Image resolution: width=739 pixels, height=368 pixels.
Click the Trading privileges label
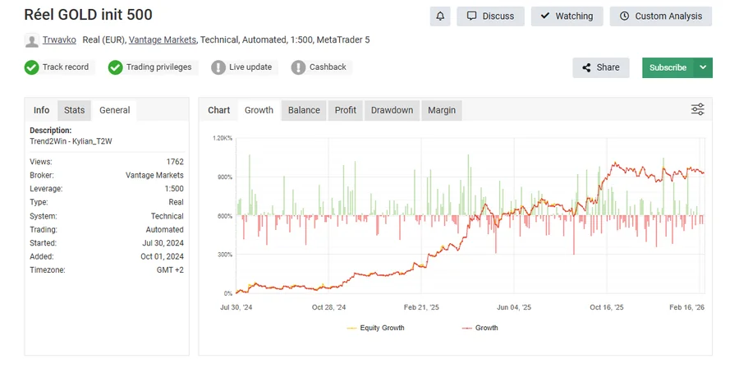pos(158,67)
